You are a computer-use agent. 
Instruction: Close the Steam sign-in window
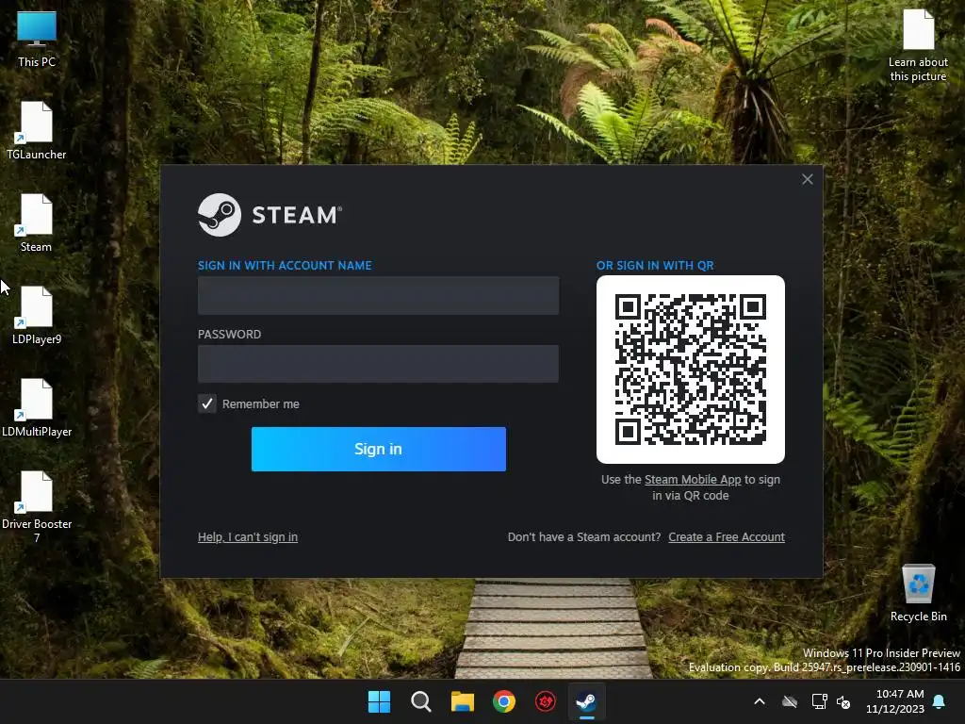[x=808, y=179]
